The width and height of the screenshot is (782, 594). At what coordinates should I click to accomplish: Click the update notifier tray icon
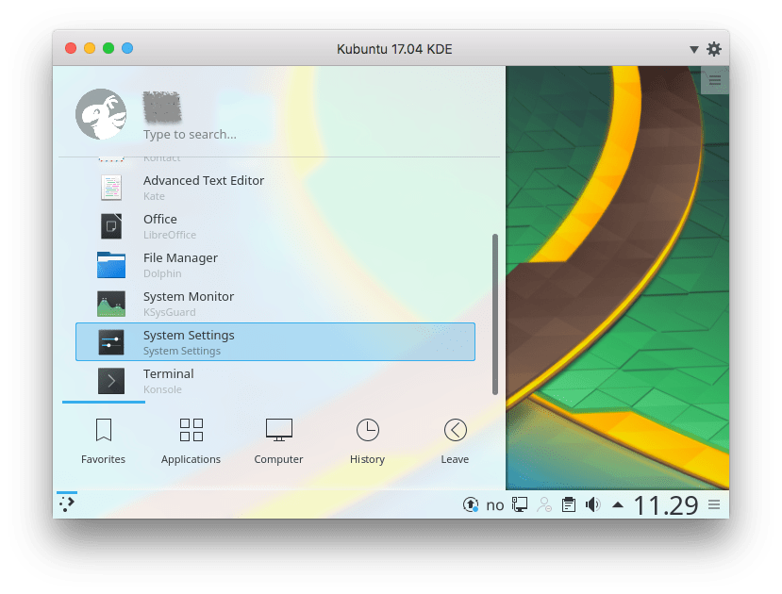pos(471,504)
